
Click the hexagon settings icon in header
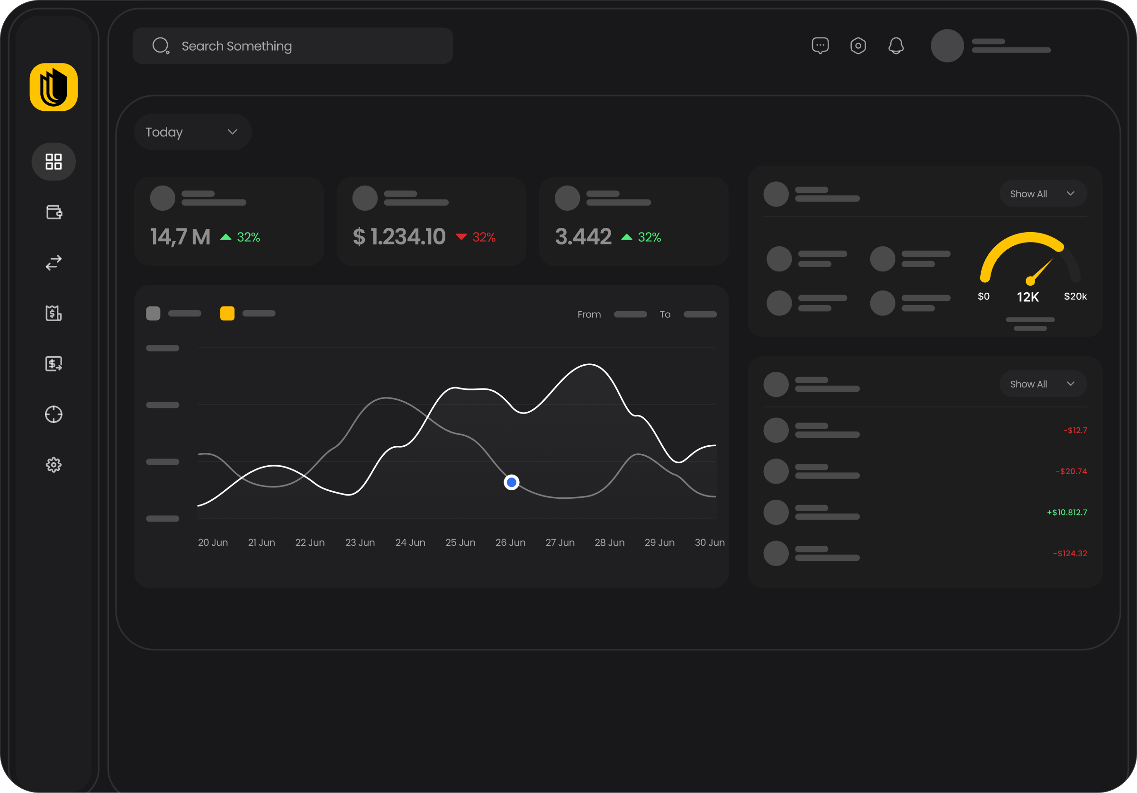point(857,45)
